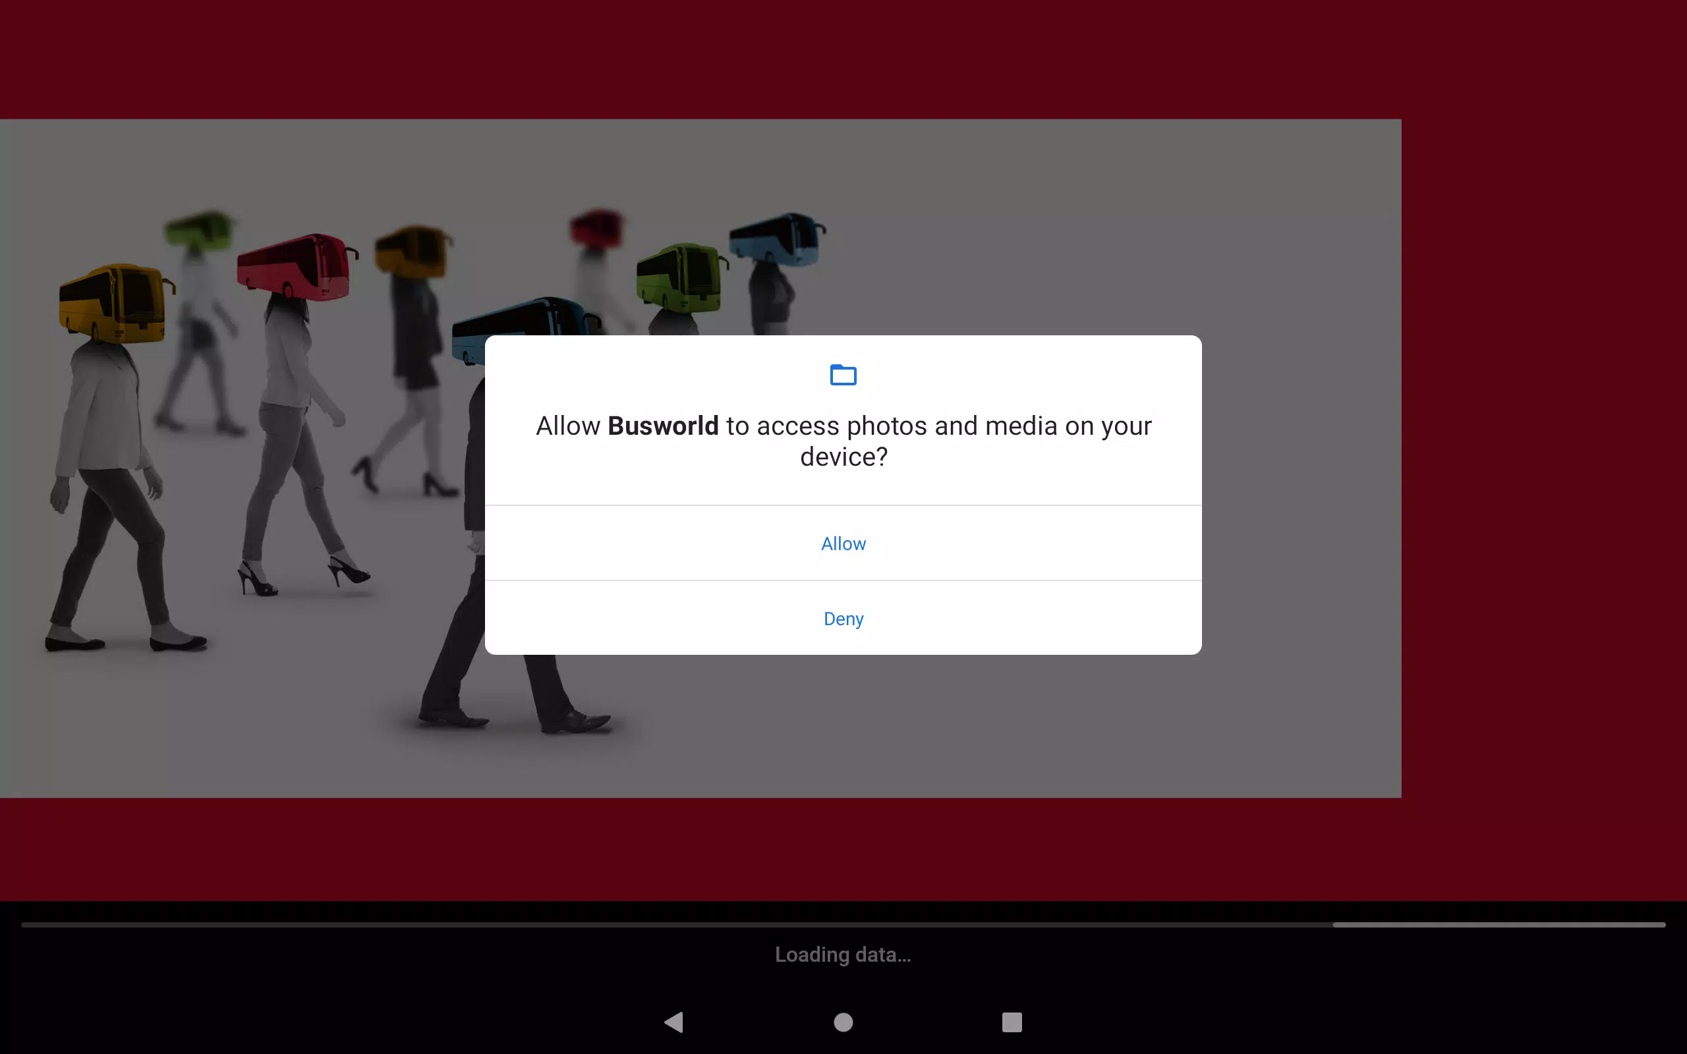Viewport: 1687px width, 1054px height.
Task: Click the blue folder icon in dialog
Action: pos(843,375)
